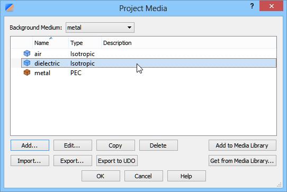Click the blue cube icon beside dielectric

pos(27,63)
